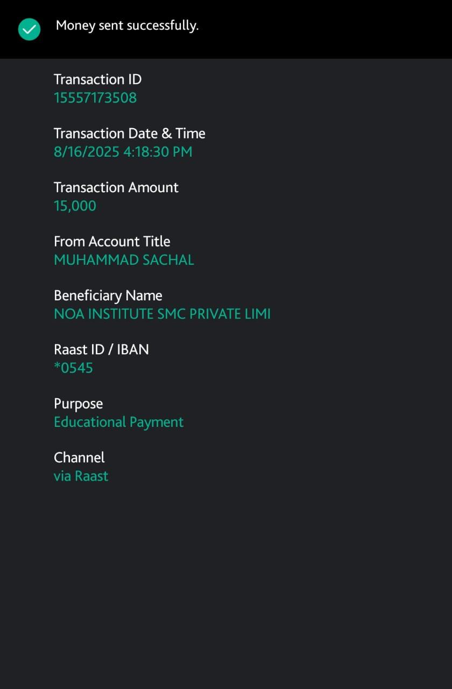This screenshot has height=689, width=452.
Task: Tap the Educational Payment purpose value
Action: 118,422
